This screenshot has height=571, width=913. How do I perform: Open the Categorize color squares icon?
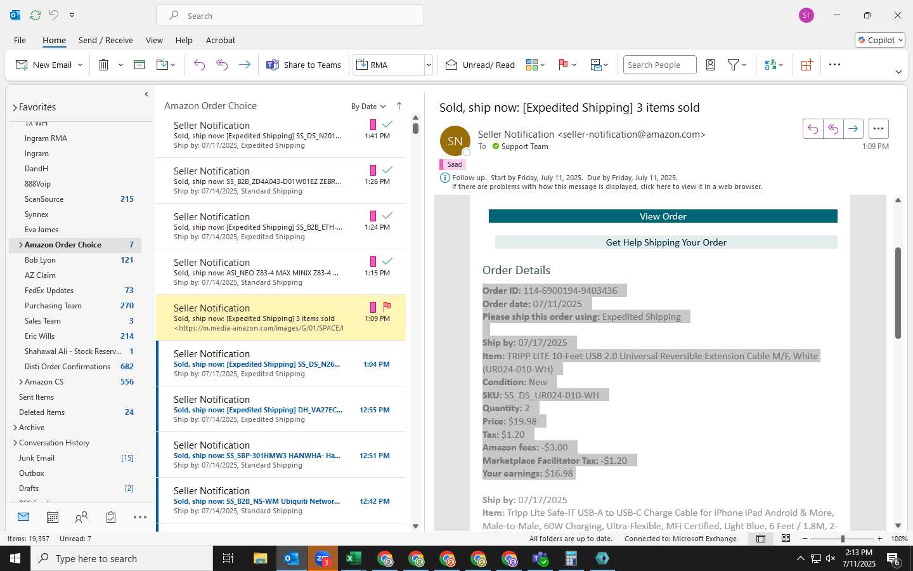[x=532, y=65]
